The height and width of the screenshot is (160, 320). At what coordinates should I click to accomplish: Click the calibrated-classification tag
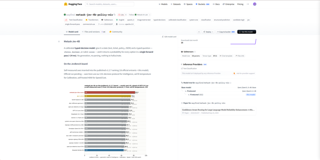tap(177, 20)
